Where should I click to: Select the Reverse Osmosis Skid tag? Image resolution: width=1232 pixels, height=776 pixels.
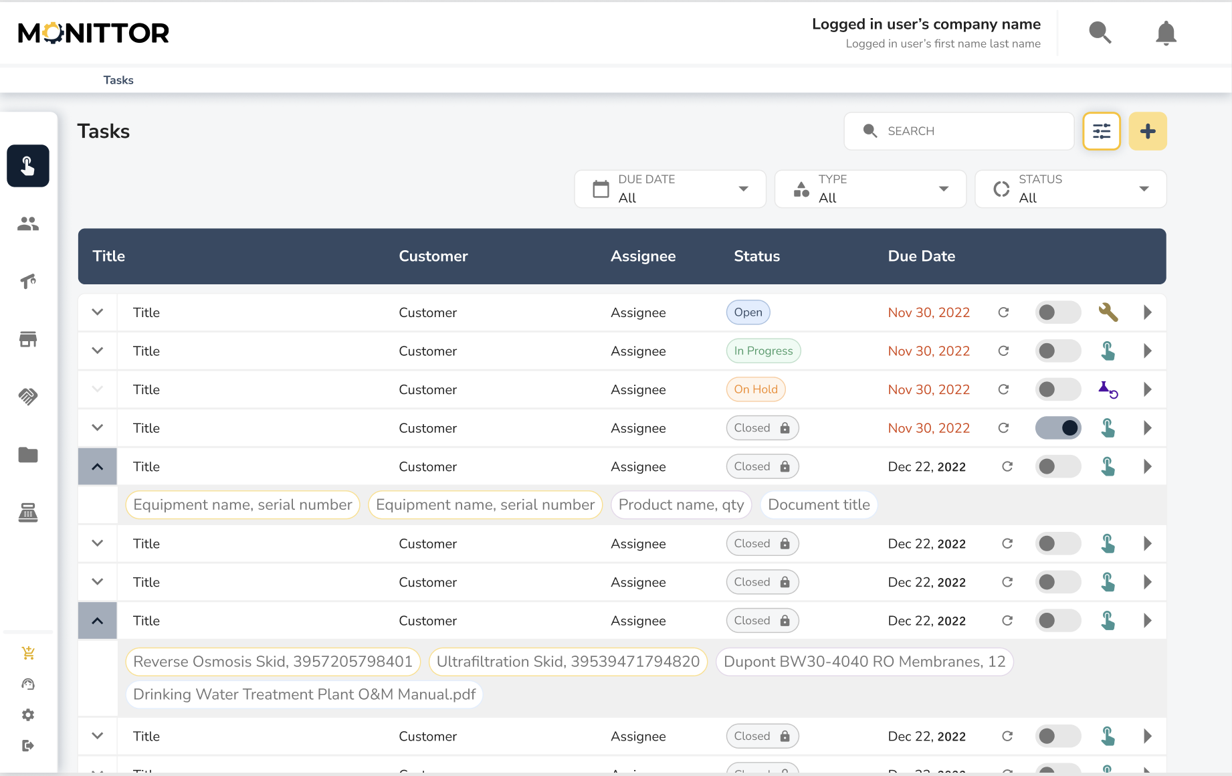coord(273,662)
